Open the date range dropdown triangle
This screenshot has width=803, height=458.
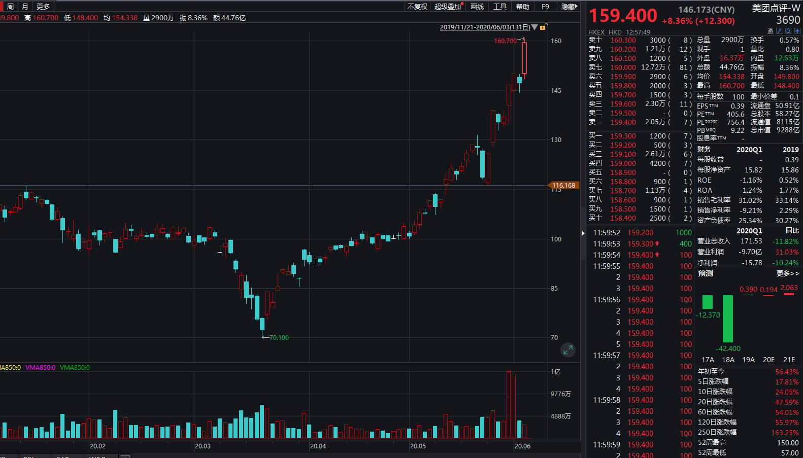(534, 27)
